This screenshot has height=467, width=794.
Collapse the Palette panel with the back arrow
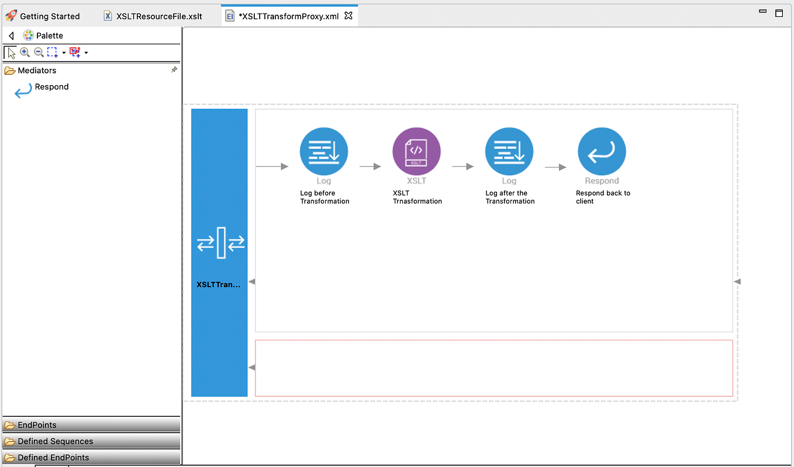(x=11, y=35)
